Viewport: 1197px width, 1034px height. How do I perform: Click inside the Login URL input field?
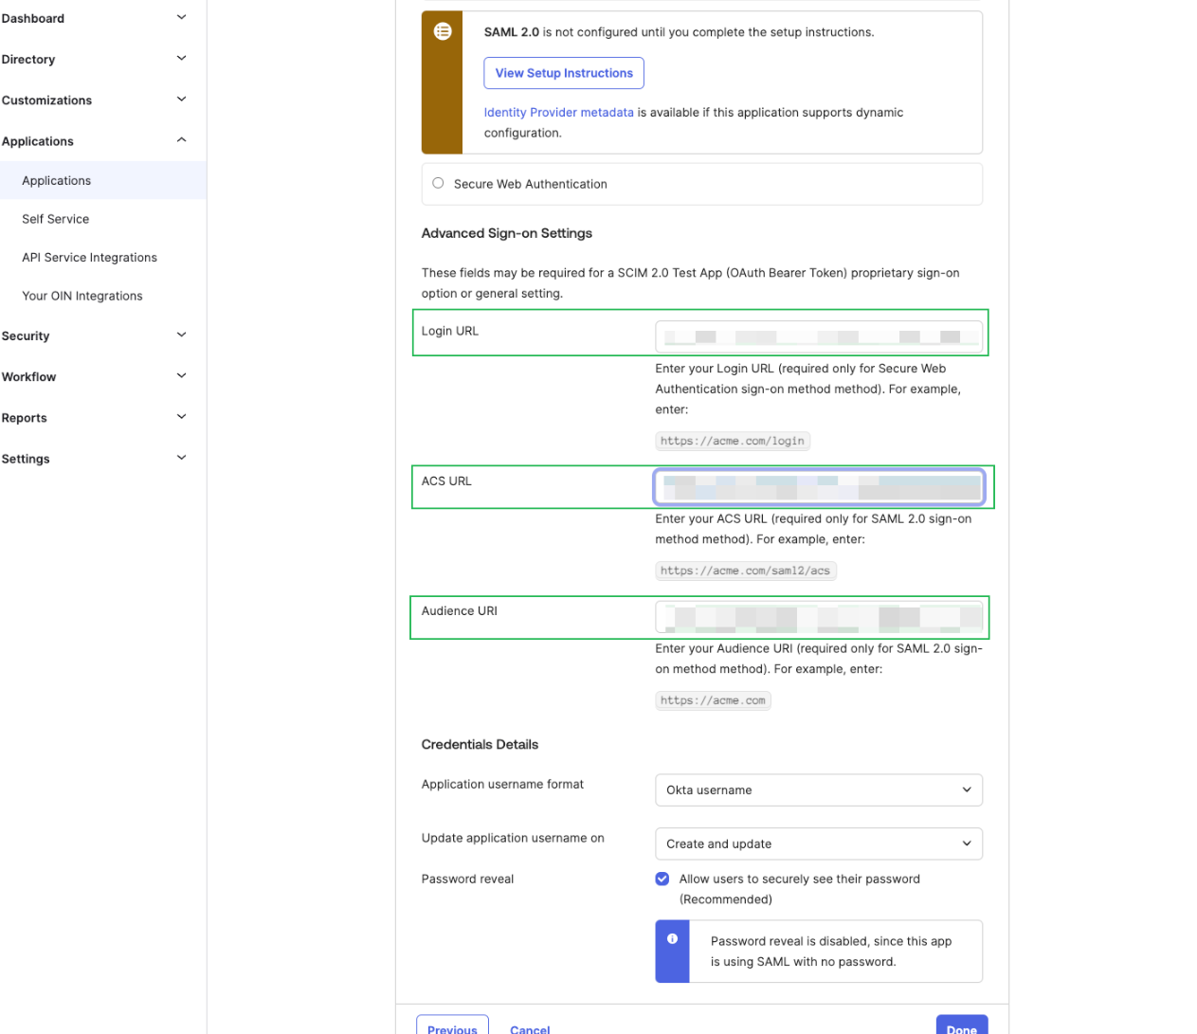tap(819, 336)
